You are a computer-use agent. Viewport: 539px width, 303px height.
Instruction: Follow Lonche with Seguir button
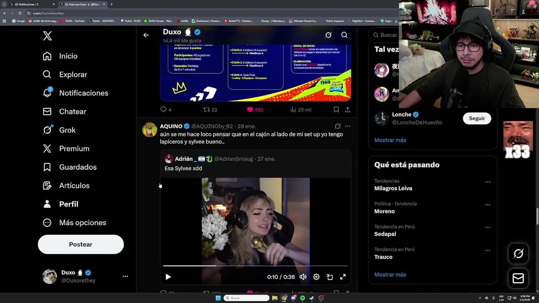pyautogui.click(x=477, y=118)
